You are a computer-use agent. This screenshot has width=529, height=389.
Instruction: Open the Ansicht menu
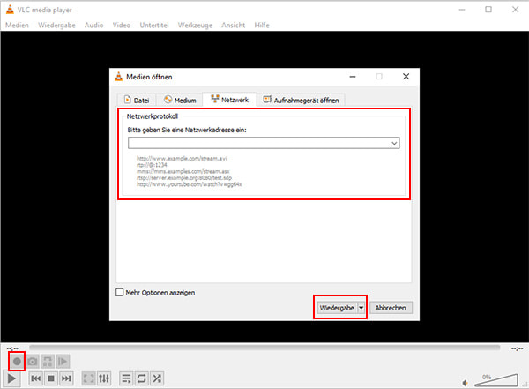coord(233,25)
